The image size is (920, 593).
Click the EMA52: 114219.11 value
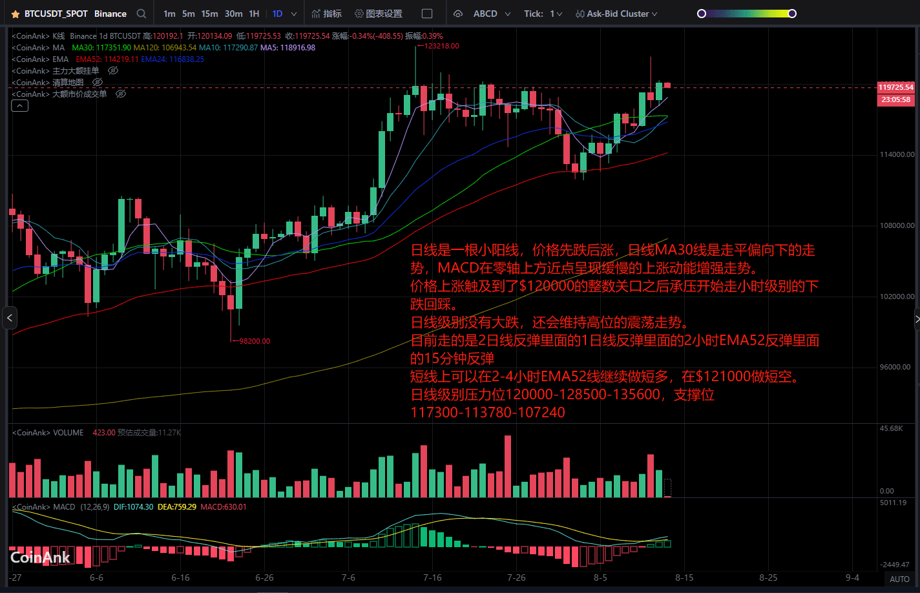(107, 59)
